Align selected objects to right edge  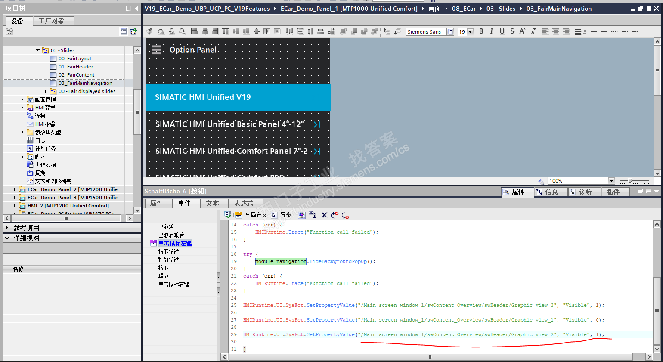click(x=215, y=31)
